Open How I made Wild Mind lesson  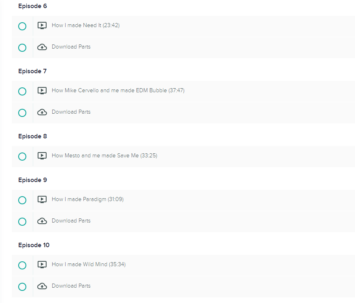point(89,264)
